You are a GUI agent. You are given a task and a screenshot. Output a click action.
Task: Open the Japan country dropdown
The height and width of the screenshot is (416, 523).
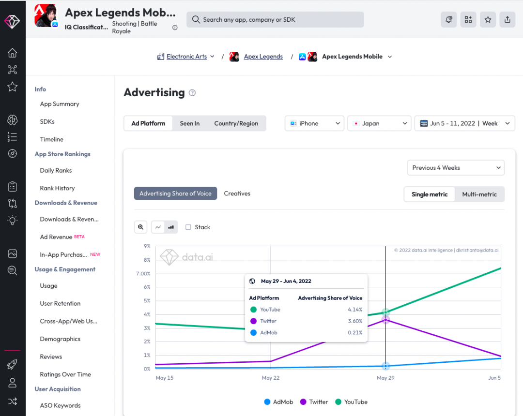coord(379,123)
